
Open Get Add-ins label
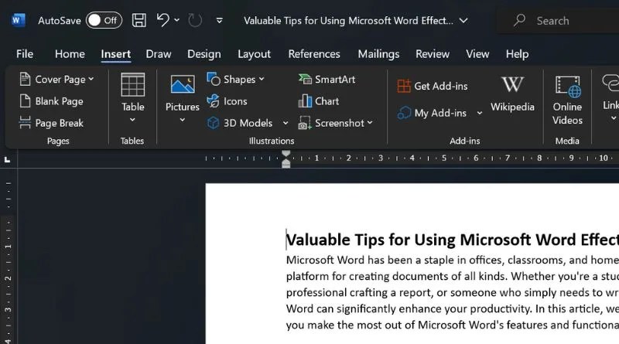pos(441,86)
